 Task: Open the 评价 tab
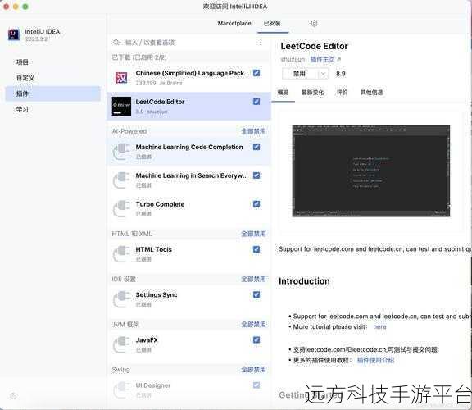pos(342,93)
